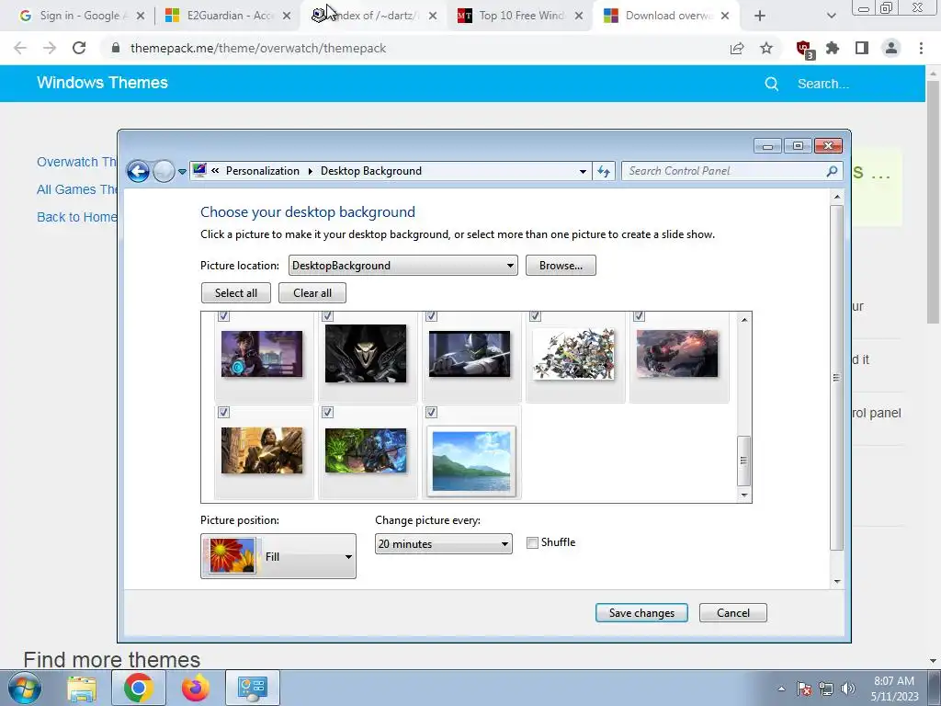The image size is (941, 706).
Task: Uncheck the green and blue fight wallpaper checkbox
Action: (x=328, y=413)
